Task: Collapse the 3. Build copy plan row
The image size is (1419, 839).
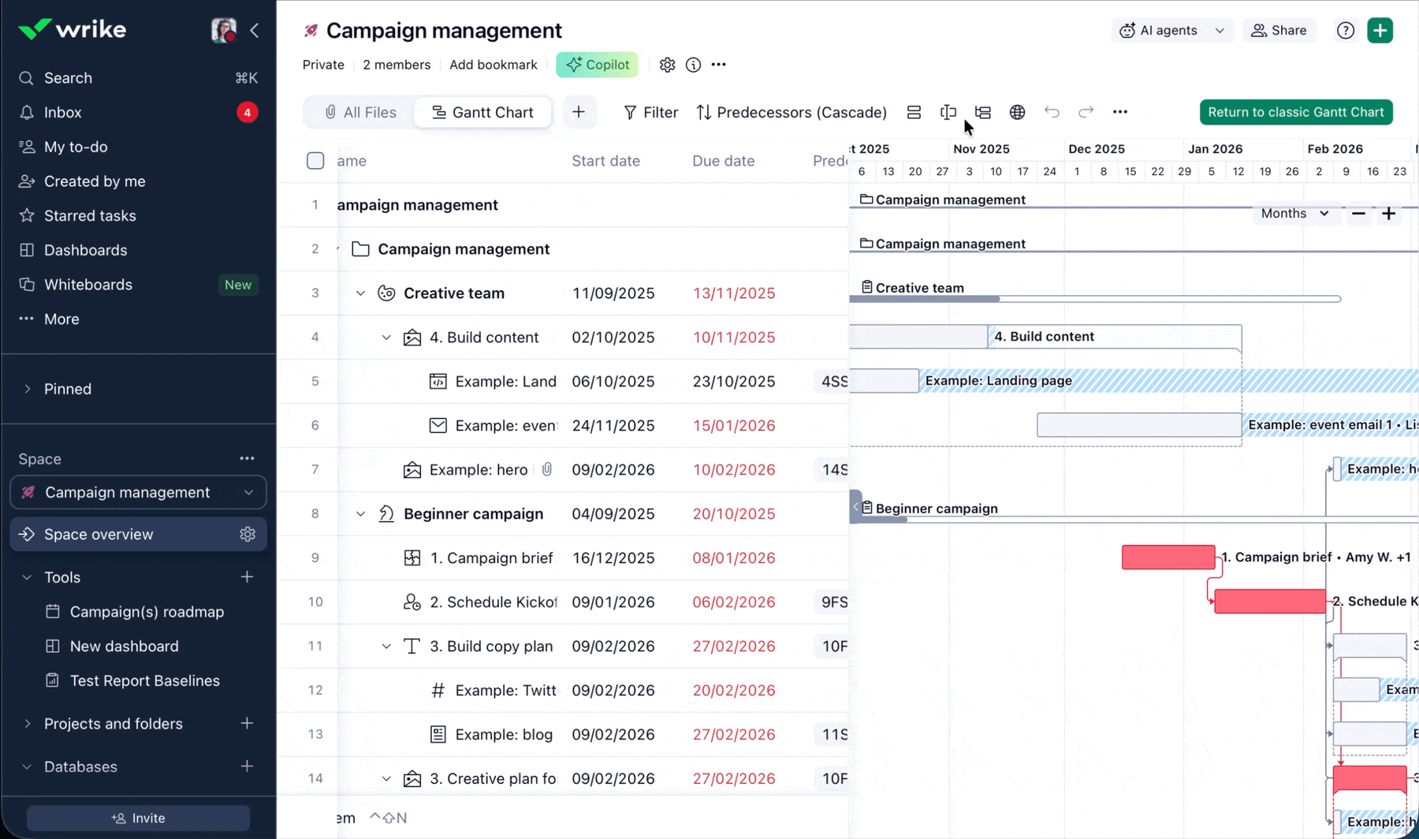Action: point(386,647)
